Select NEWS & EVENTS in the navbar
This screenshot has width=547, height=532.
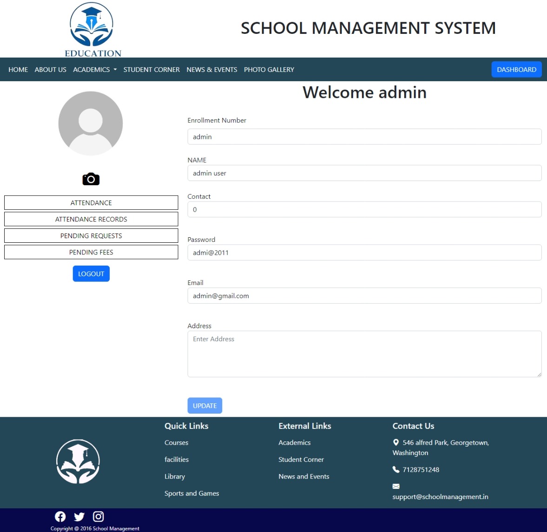[x=211, y=69]
